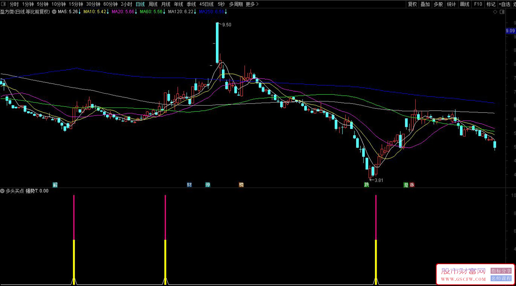Toggle the side panel icon at chart top-right
The image size is (516, 286).
tap(501, 12)
